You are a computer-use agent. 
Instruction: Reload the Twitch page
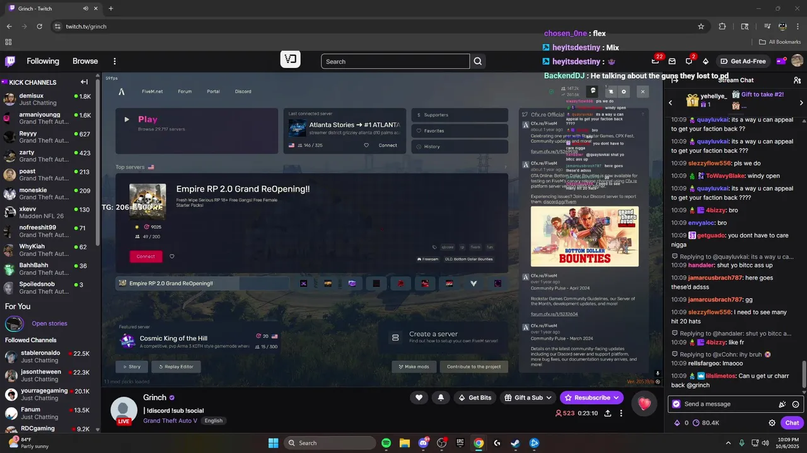[x=39, y=26]
